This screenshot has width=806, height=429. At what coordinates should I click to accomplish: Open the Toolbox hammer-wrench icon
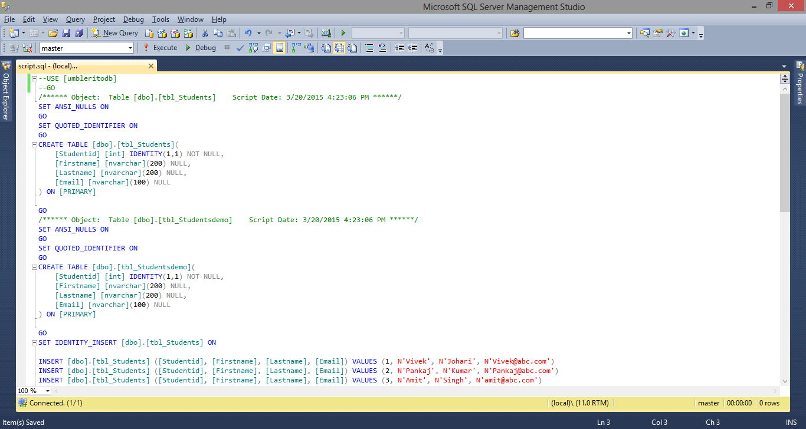point(670,33)
